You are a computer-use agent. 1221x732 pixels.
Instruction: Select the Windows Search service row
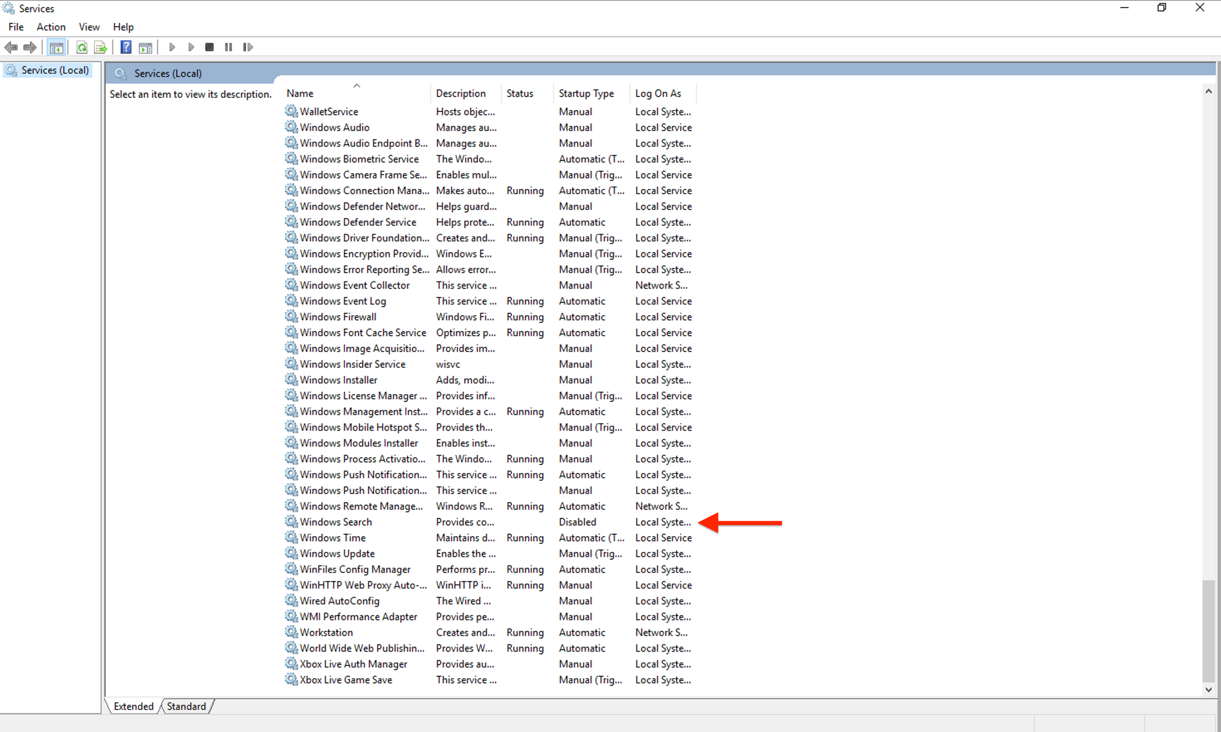(335, 522)
